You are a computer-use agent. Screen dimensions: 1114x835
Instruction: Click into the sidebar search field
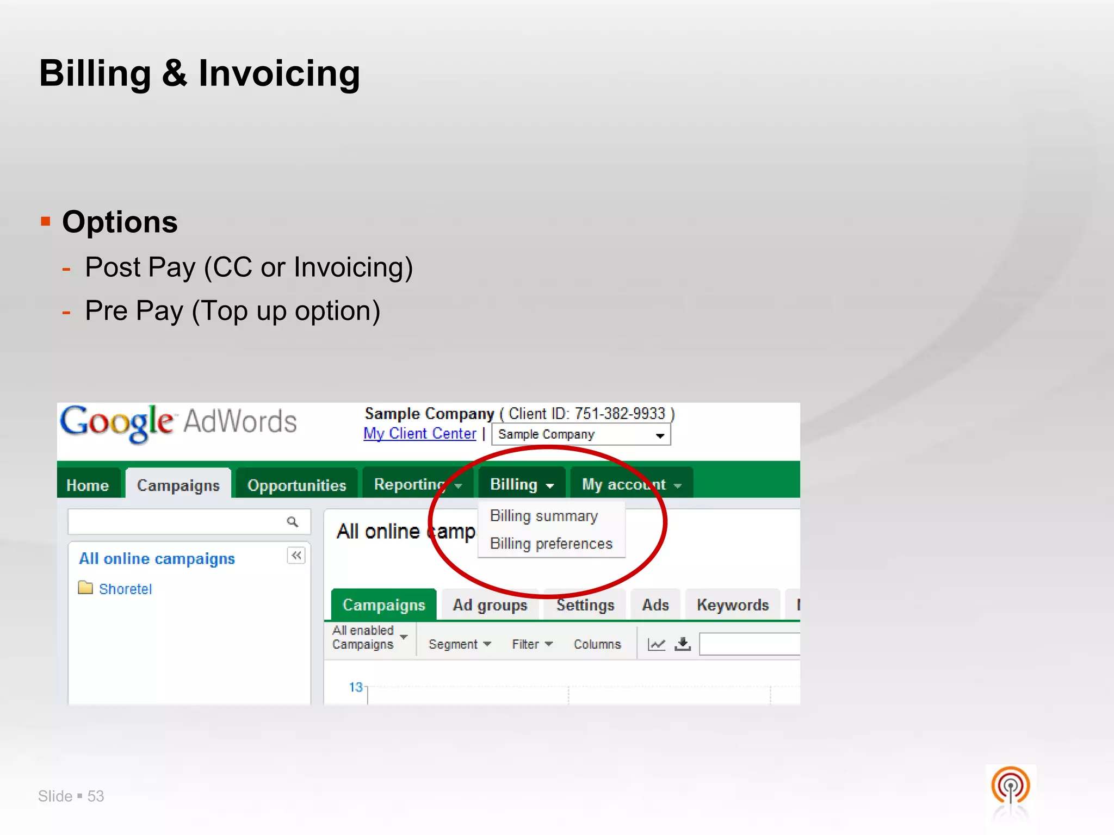tap(189, 522)
